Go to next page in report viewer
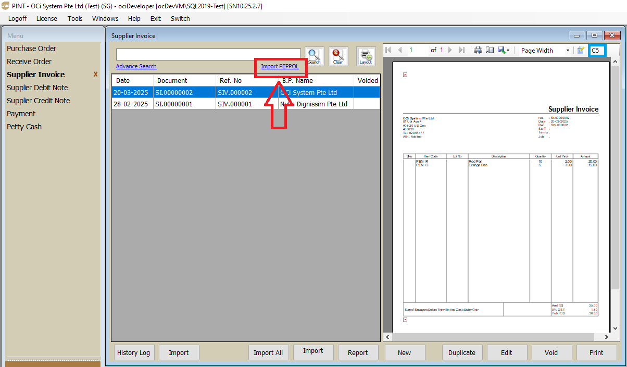The image size is (627, 367). click(x=450, y=51)
